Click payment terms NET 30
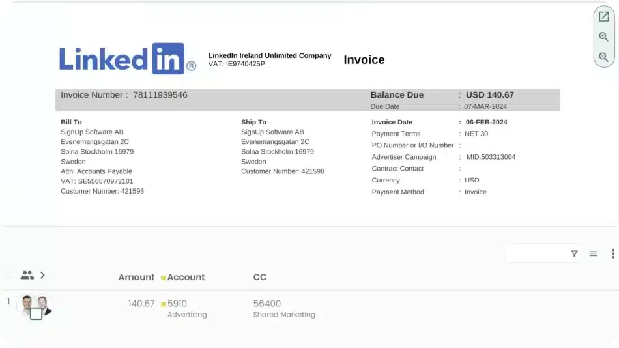 (476, 134)
